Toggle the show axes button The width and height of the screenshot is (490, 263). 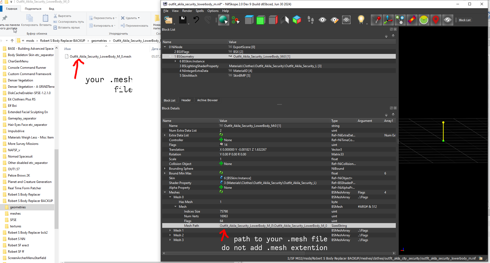tap(388, 20)
